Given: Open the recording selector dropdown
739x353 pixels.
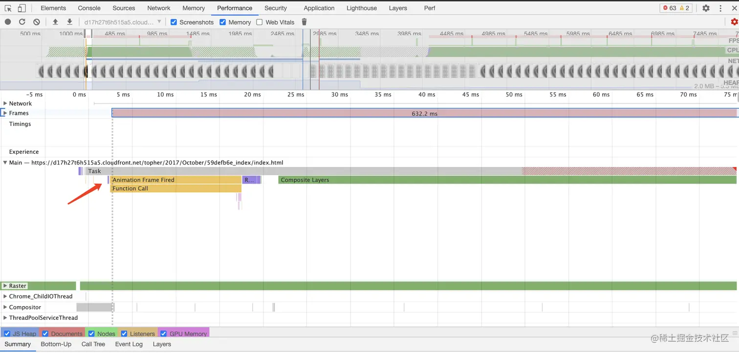Looking at the screenshot, I should pyautogui.click(x=123, y=22).
